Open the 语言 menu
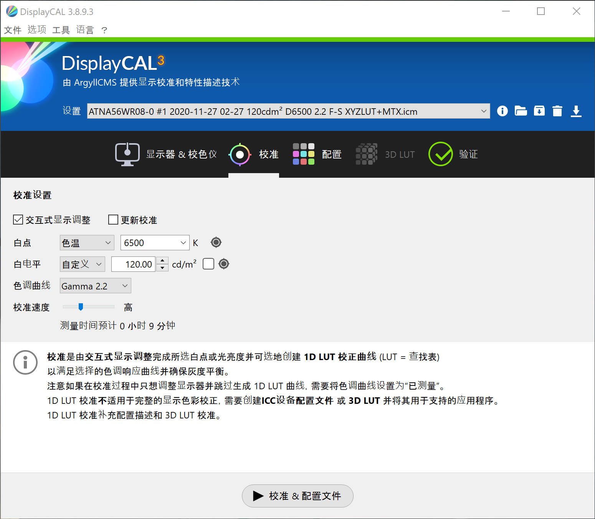The height and width of the screenshot is (519, 595). click(x=85, y=30)
